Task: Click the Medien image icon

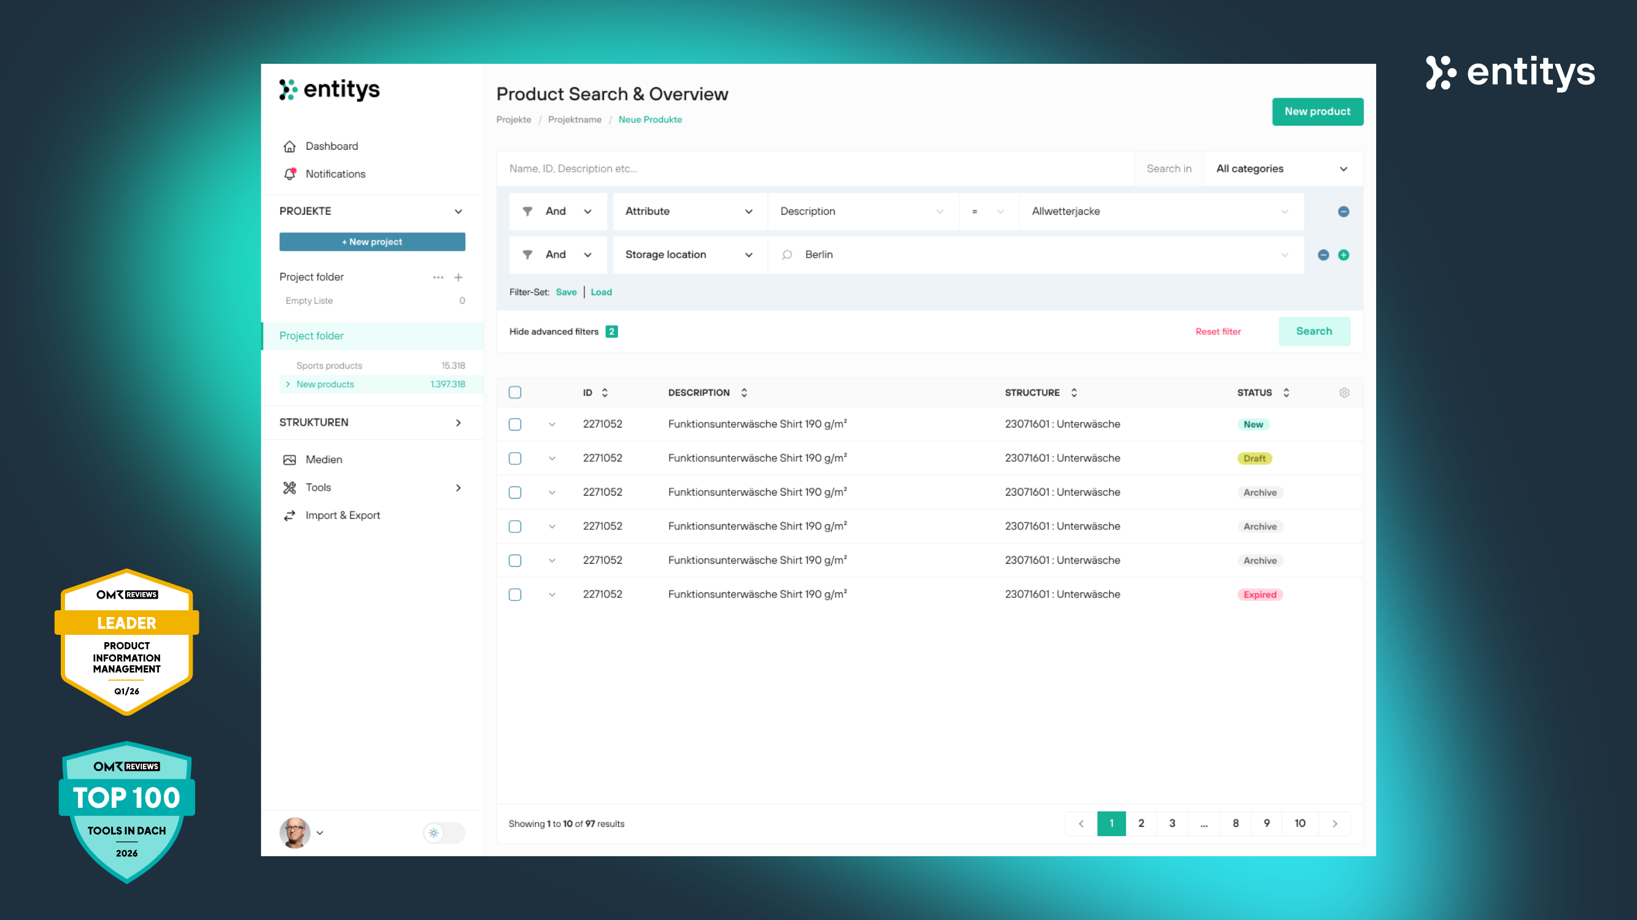Action: (x=290, y=459)
